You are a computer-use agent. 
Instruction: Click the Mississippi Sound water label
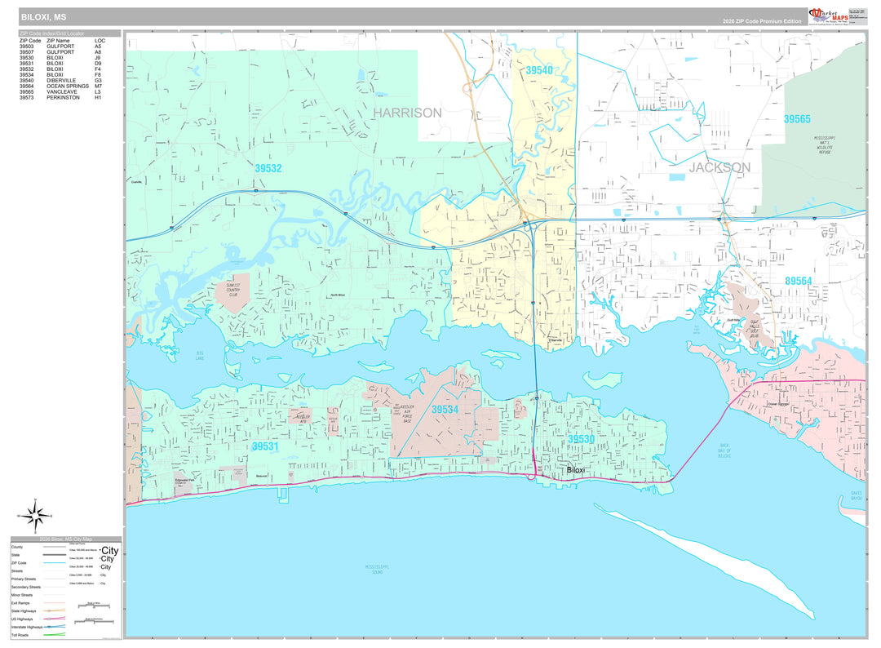pyautogui.click(x=378, y=570)
